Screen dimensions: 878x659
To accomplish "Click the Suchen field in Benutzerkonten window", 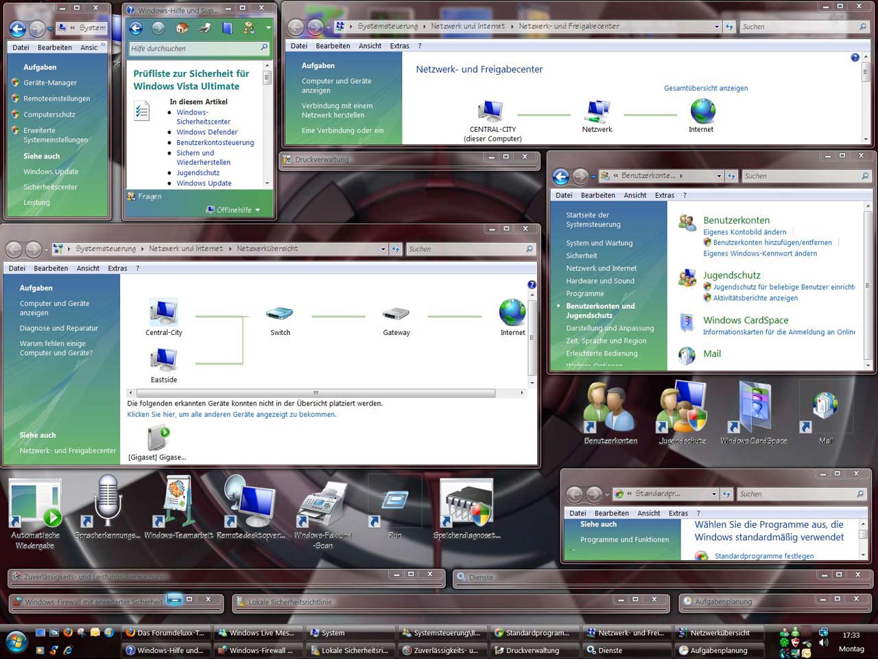I will click(x=806, y=176).
